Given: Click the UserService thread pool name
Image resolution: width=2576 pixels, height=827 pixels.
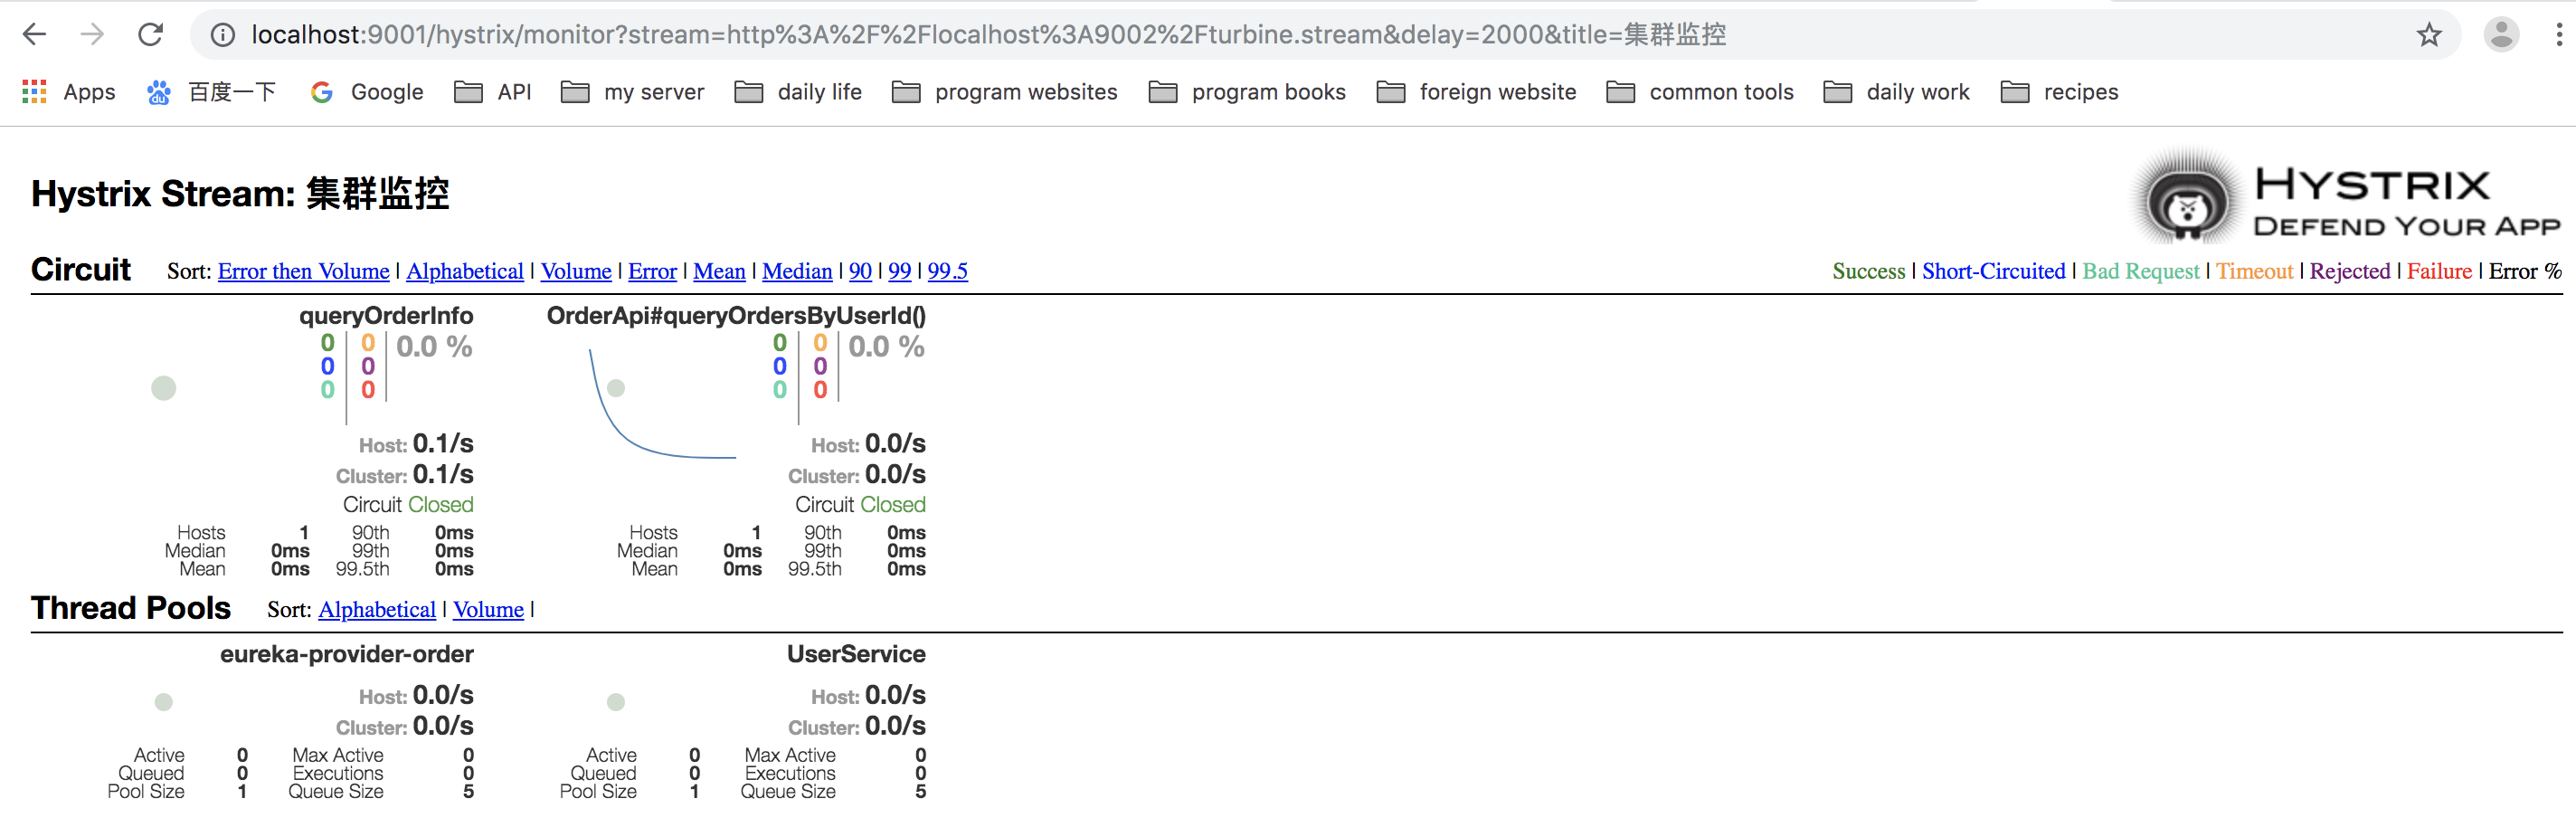Looking at the screenshot, I should click(856, 654).
